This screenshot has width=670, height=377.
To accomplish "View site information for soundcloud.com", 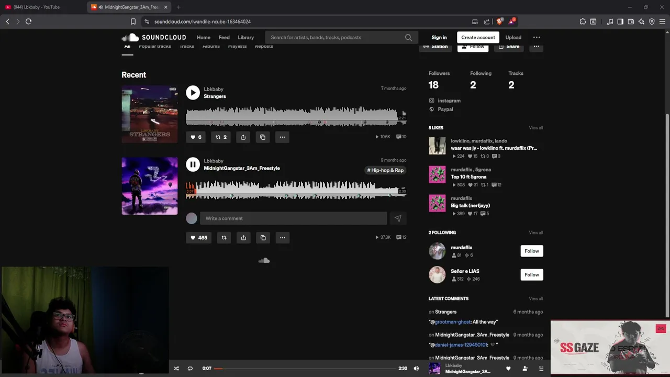I will coord(147,21).
